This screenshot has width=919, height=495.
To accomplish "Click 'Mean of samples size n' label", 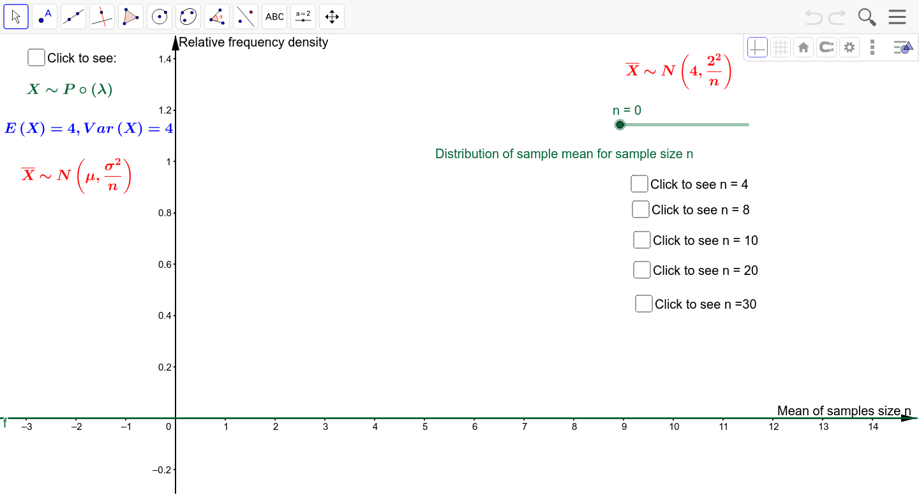I will click(844, 410).
